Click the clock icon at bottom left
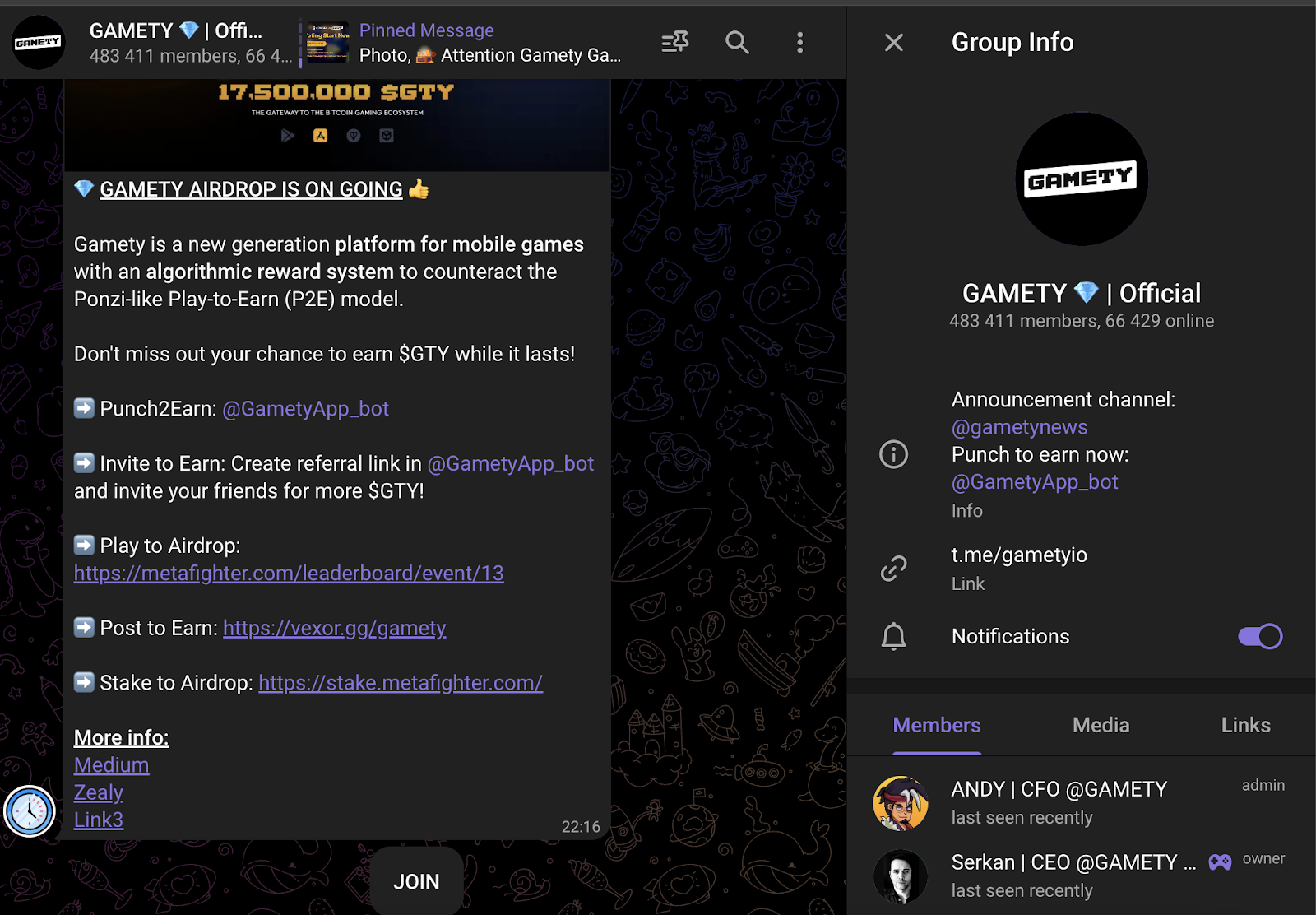Image resolution: width=1316 pixels, height=915 pixels. pos(30,811)
